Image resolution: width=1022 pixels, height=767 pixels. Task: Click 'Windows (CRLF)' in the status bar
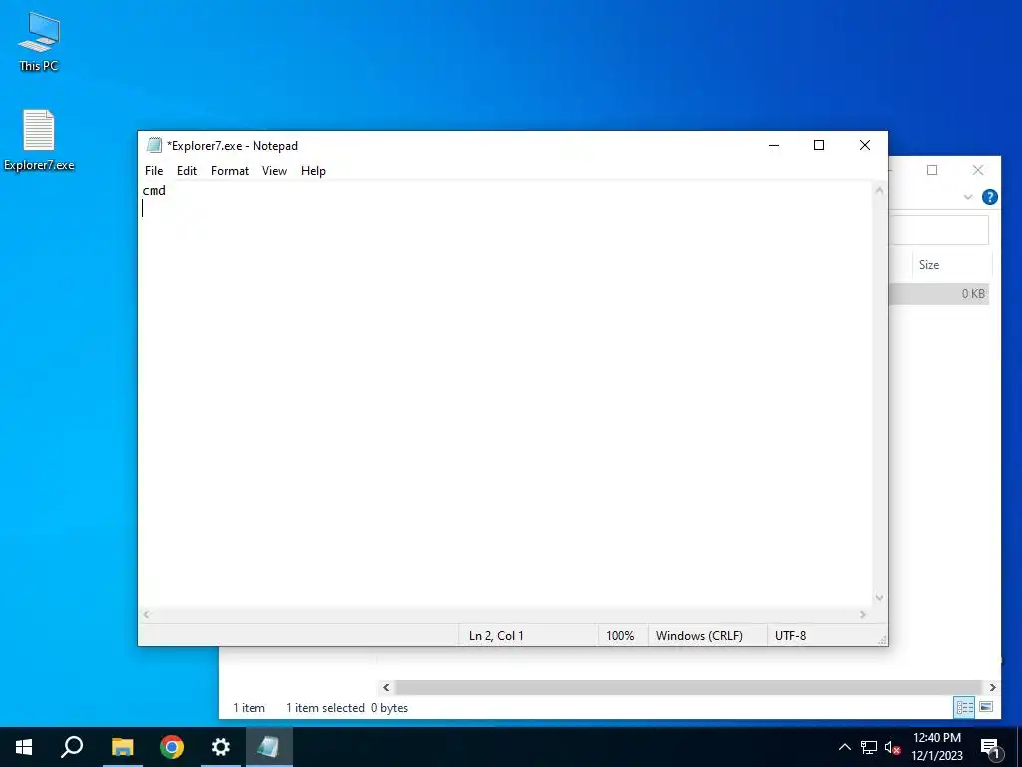pos(699,635)
